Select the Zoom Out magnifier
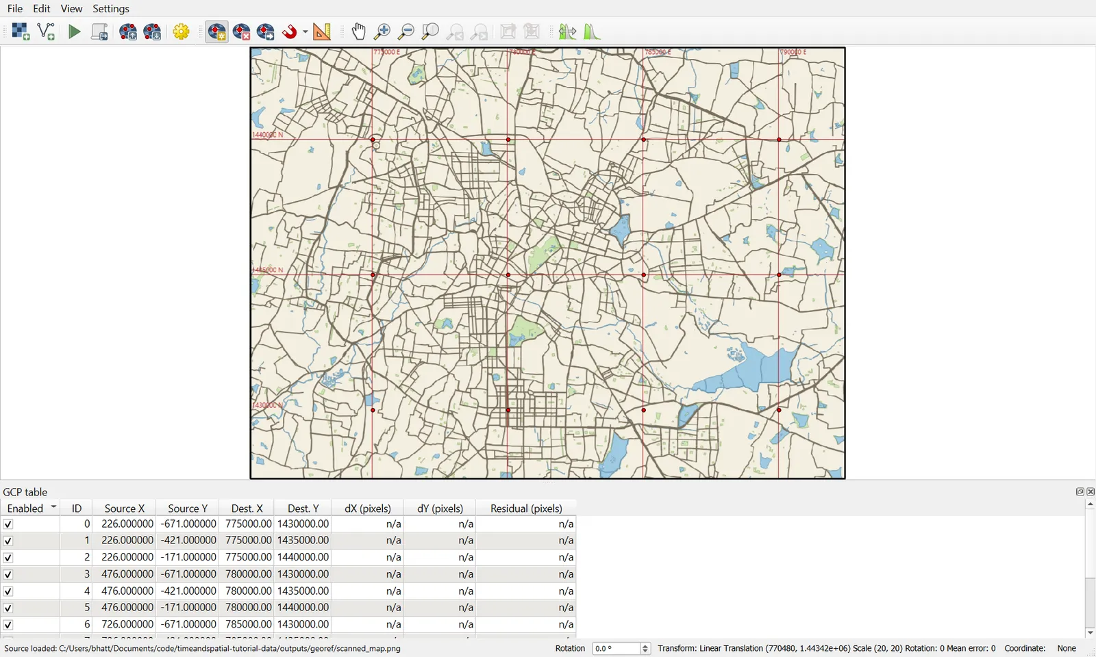The width and height of the screenshot is (1096, 657). coord(406,31)
